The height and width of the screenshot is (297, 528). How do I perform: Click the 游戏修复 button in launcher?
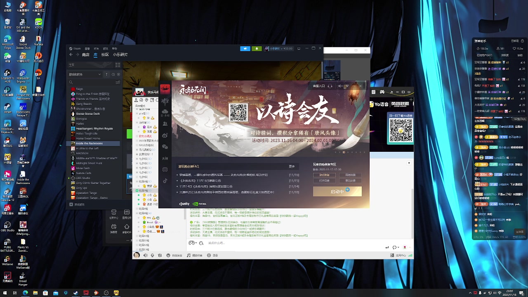[325, 175]
